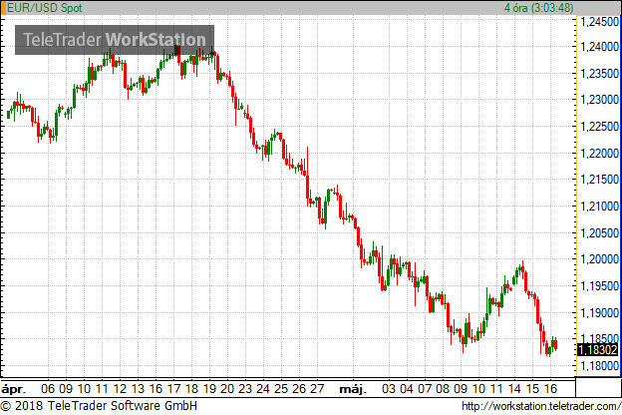The image size is (622, 415).
Task: Click the date label 27 on time axis
Action: coord(317,389)
